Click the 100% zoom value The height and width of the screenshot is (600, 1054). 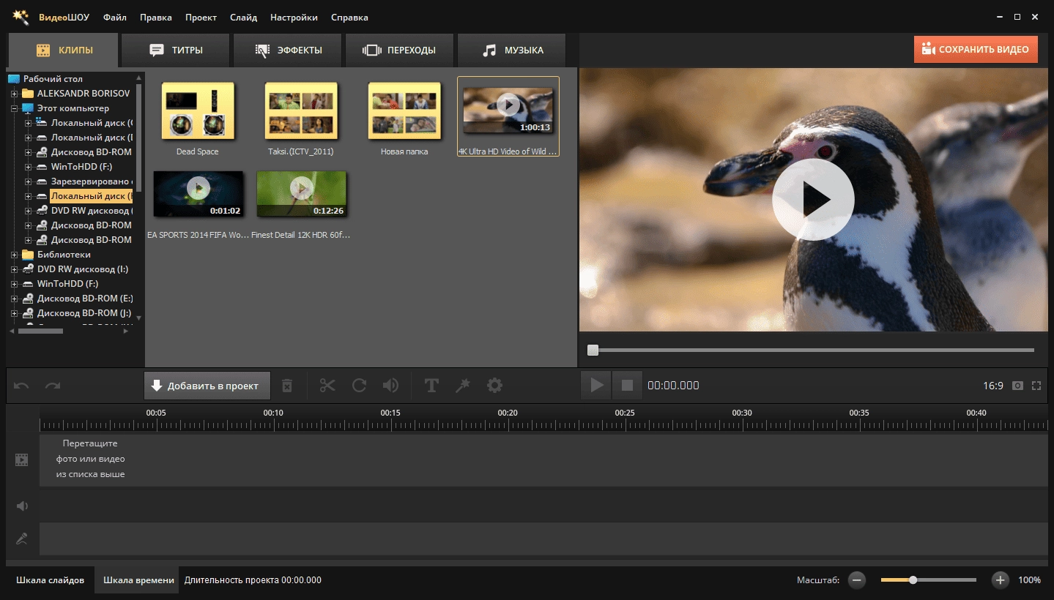[x=1029, y=580]
